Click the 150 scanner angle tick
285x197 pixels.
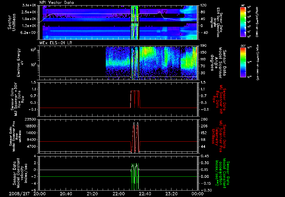coord(203,52)
